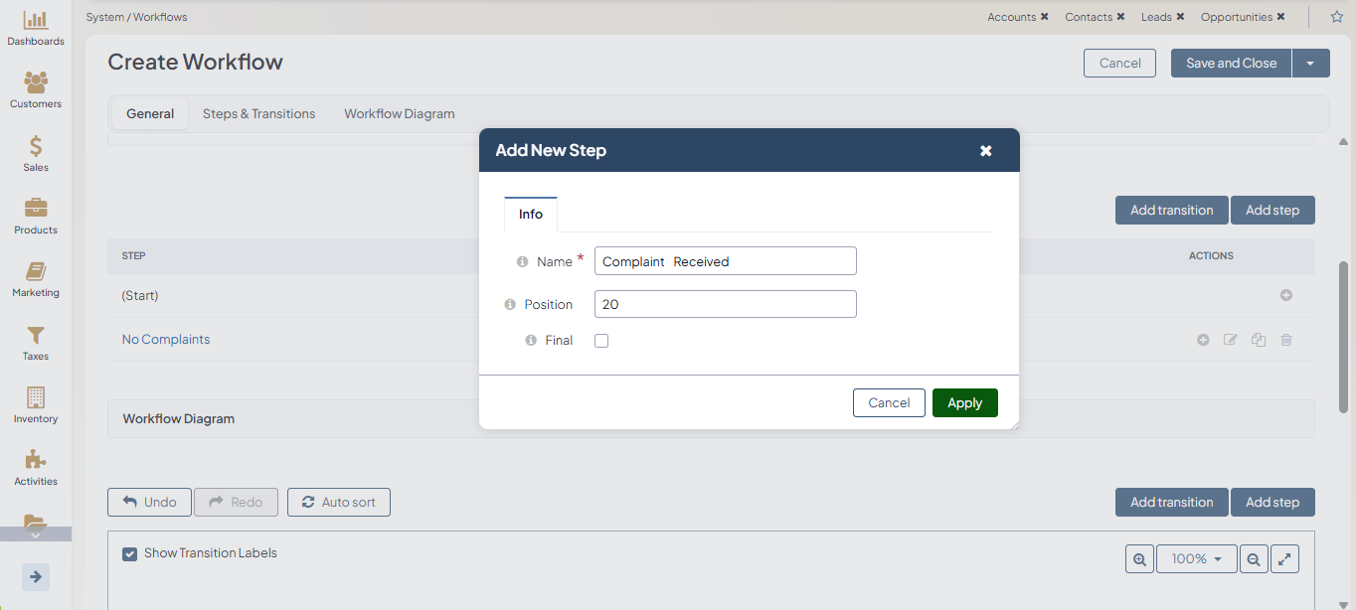This screenshot has height=610, width=1356.
Task: Close the Add New Step dialog
Action: click(985, 151)
